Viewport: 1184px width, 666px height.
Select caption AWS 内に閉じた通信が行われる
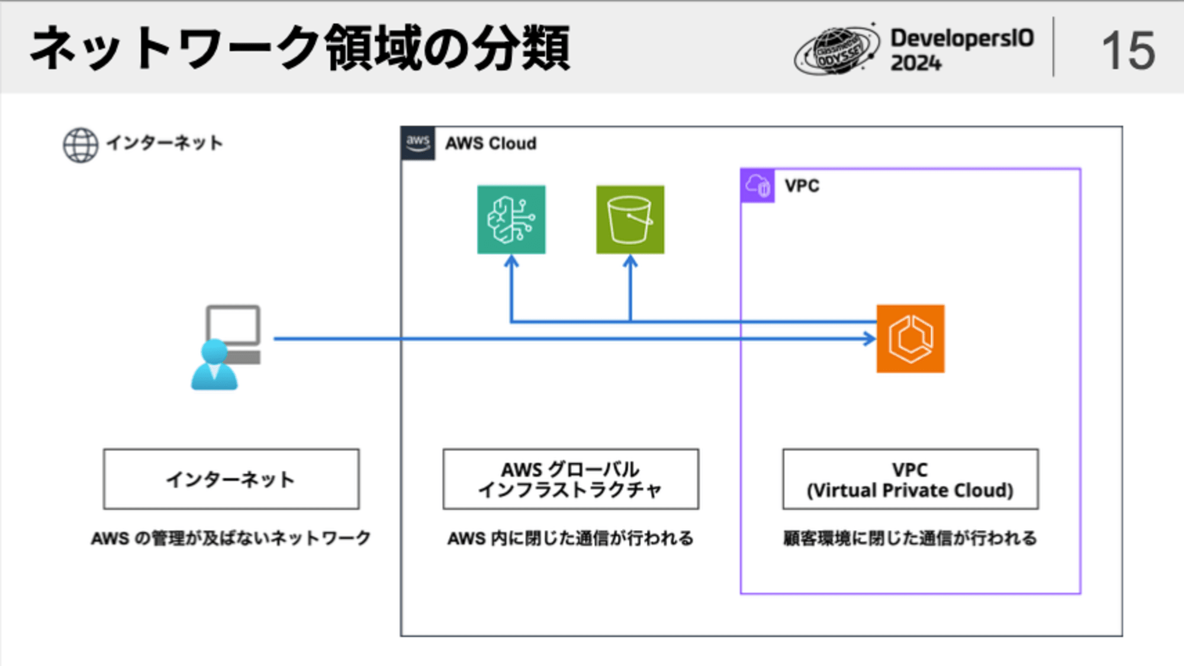pyautogui.click(x=571, y=538)
